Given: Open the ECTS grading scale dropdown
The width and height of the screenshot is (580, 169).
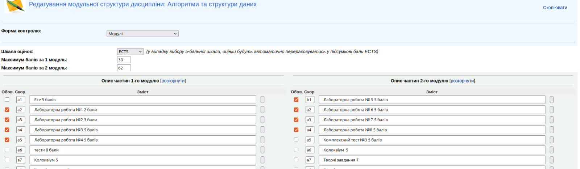Looking at the screenshot, I should 130,52.
